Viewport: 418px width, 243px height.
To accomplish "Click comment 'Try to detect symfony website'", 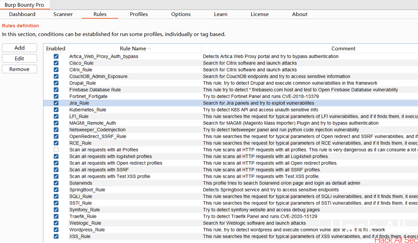I will pyautogui.click(x=261, y=210).
